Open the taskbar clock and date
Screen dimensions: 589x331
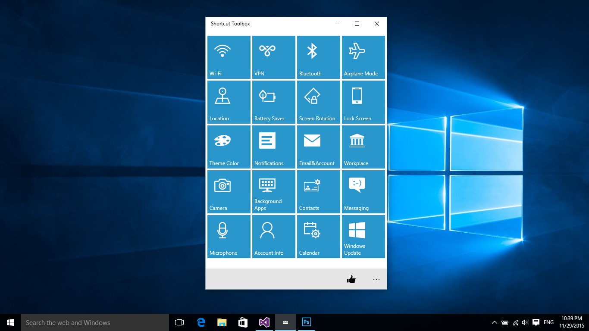(x=572, y=322)
